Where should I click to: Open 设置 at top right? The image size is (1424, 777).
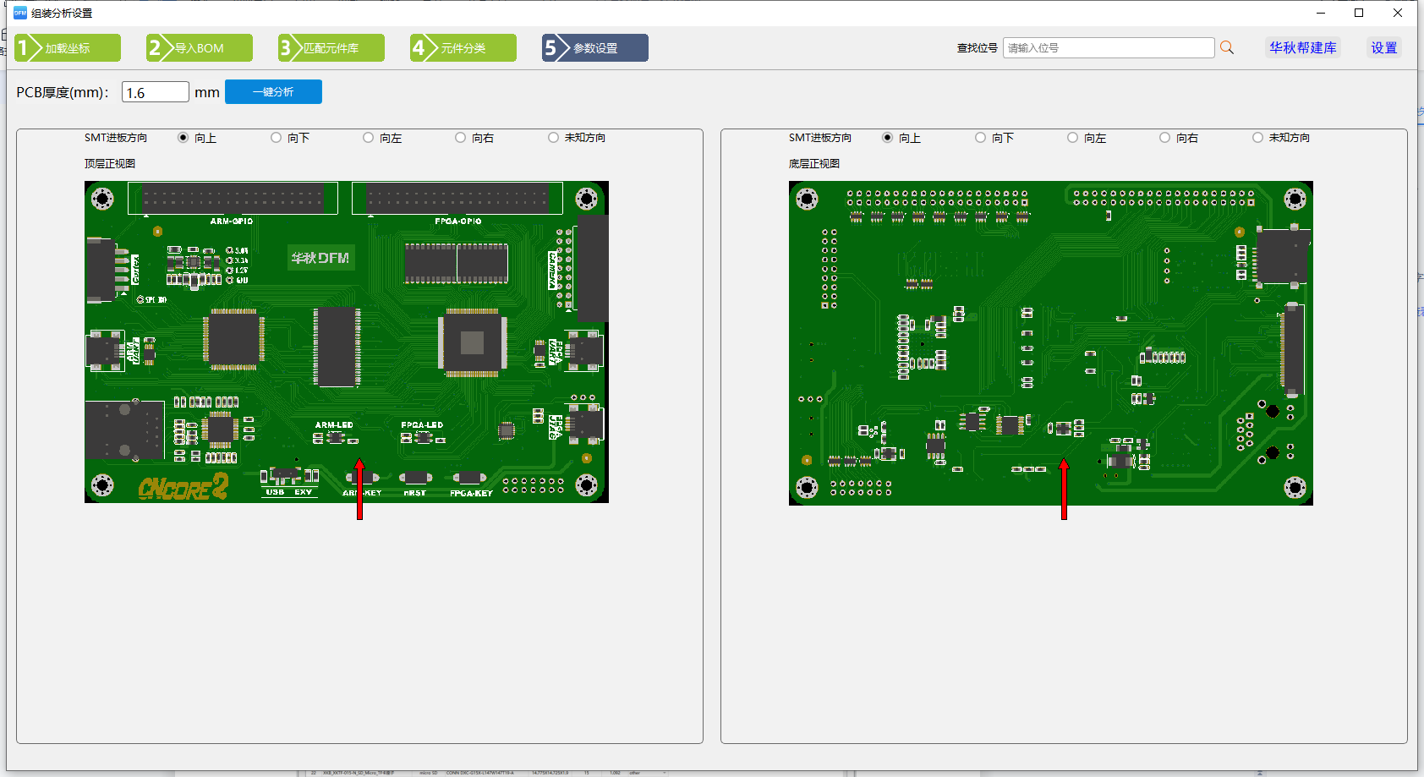[x=1384, y=48]
